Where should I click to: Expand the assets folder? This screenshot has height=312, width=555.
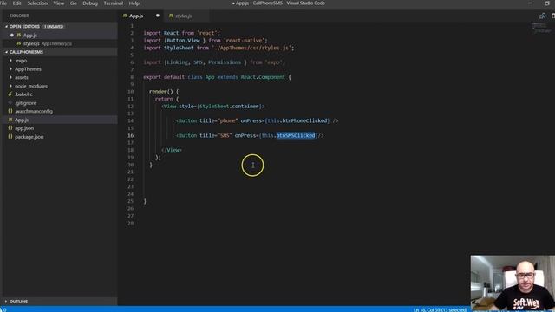point(11,77)
